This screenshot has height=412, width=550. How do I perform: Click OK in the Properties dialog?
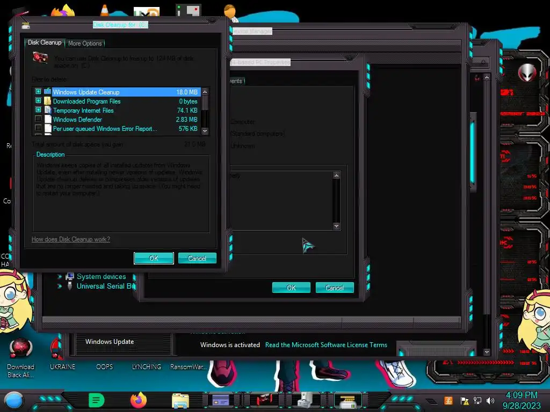click(291, 288)
